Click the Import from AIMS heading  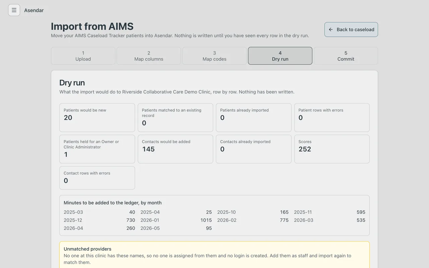(x=92, y=26)
